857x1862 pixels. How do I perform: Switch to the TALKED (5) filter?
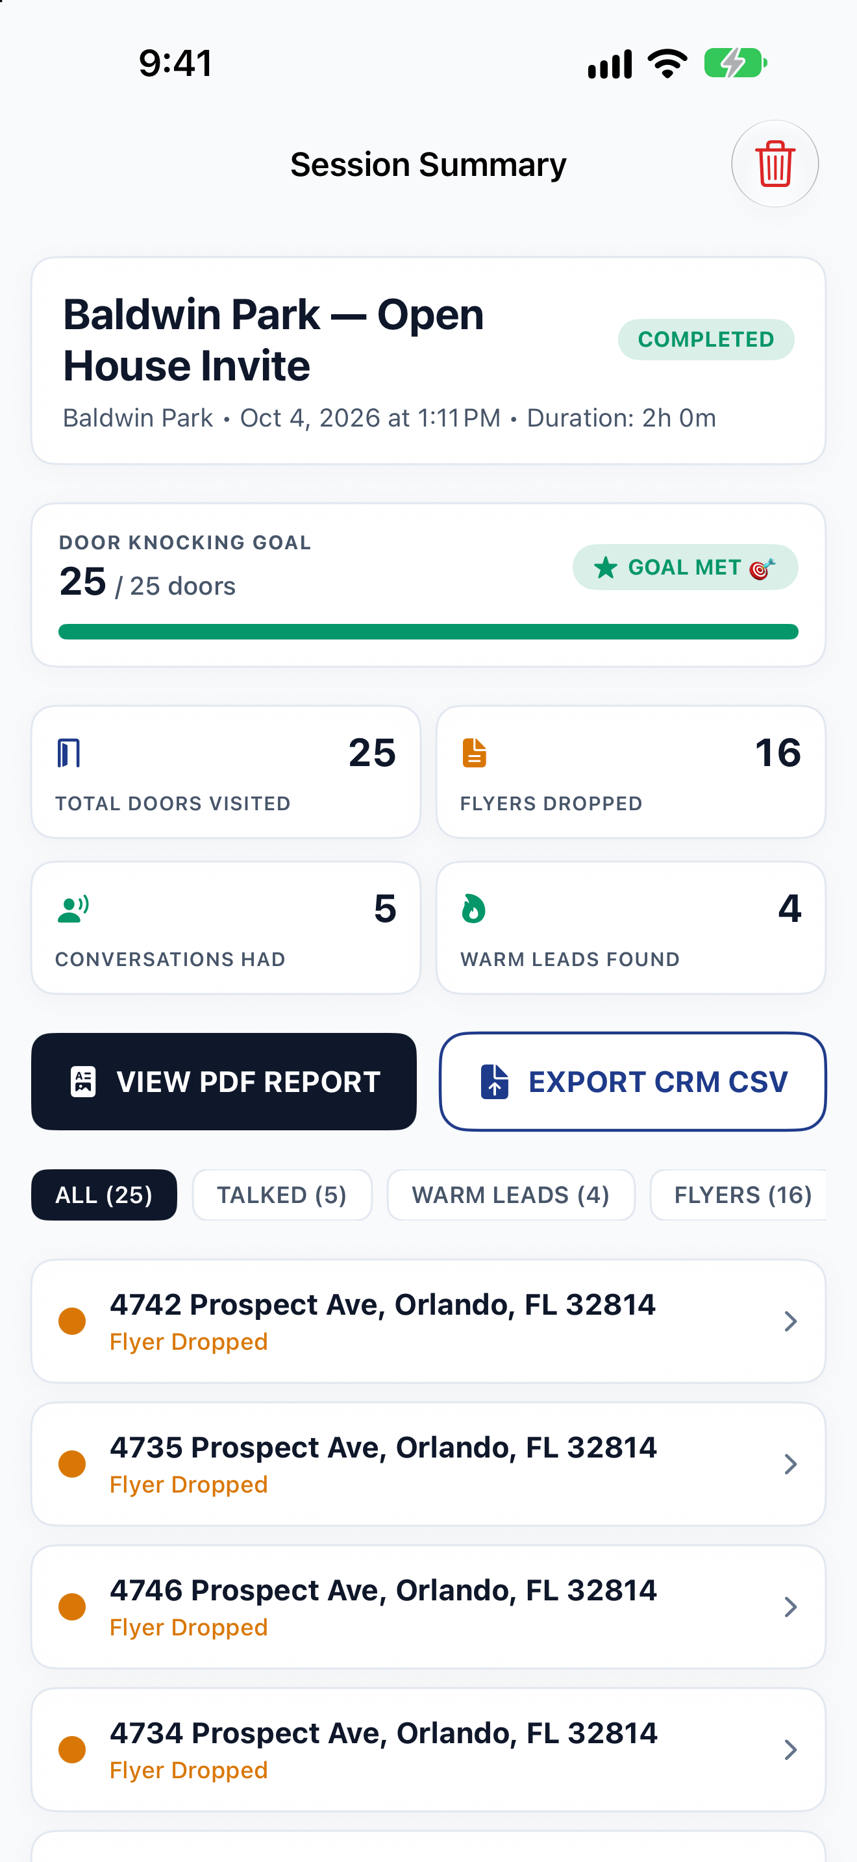click(282, 1195)
